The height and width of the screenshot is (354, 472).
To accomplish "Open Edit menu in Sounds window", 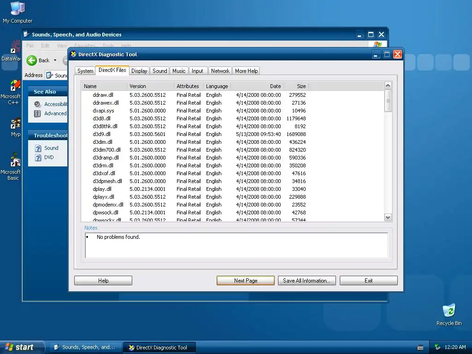I will (45, 46).
